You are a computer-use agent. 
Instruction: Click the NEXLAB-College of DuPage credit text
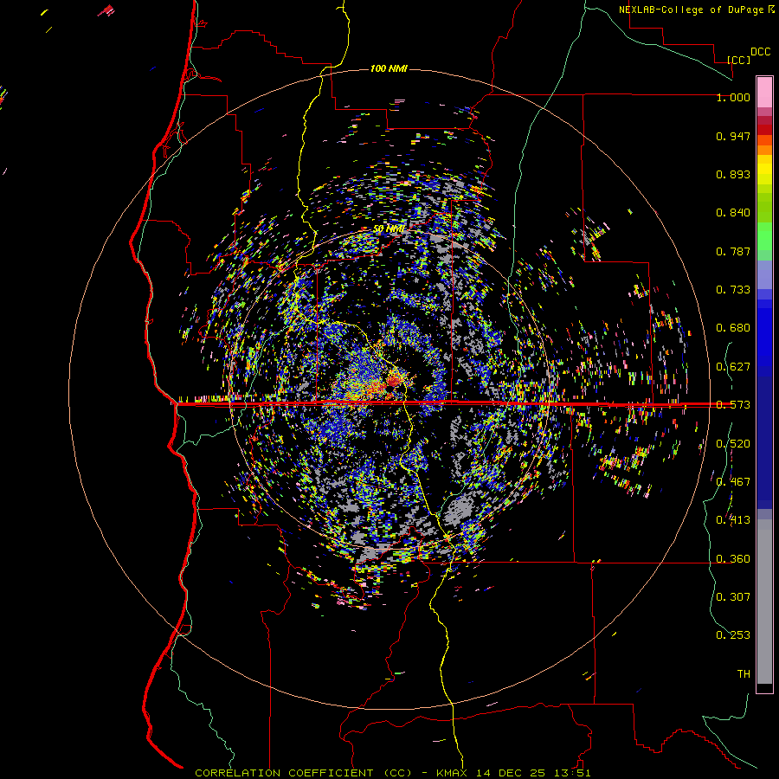(691, 10)
